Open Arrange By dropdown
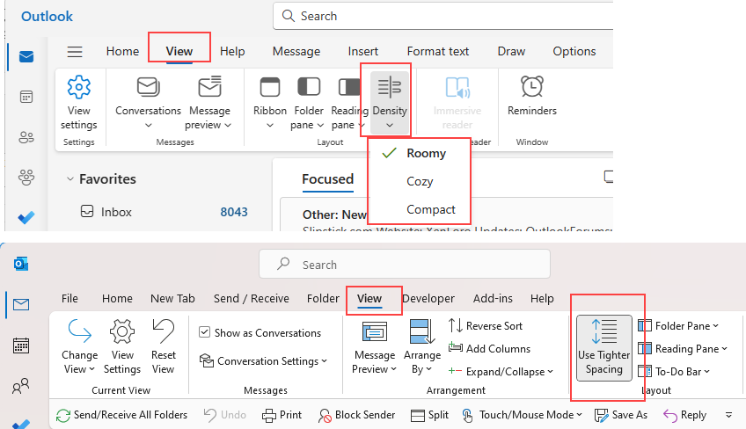The width and height of the screenshot is (746, 429). tap(422, 347)
